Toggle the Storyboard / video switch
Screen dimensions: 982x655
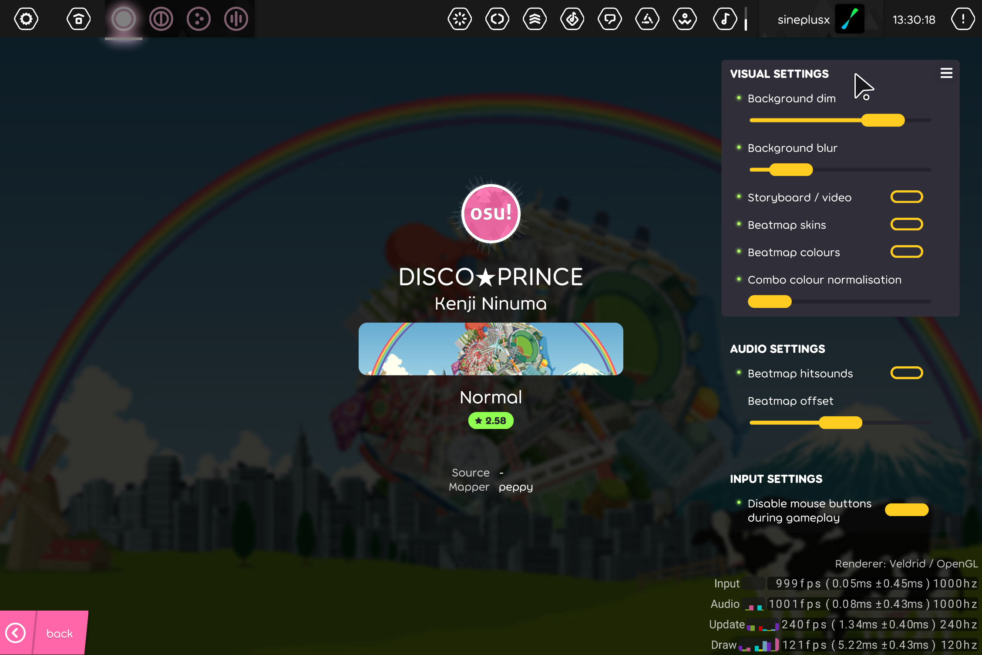click(x=906, y=197)
